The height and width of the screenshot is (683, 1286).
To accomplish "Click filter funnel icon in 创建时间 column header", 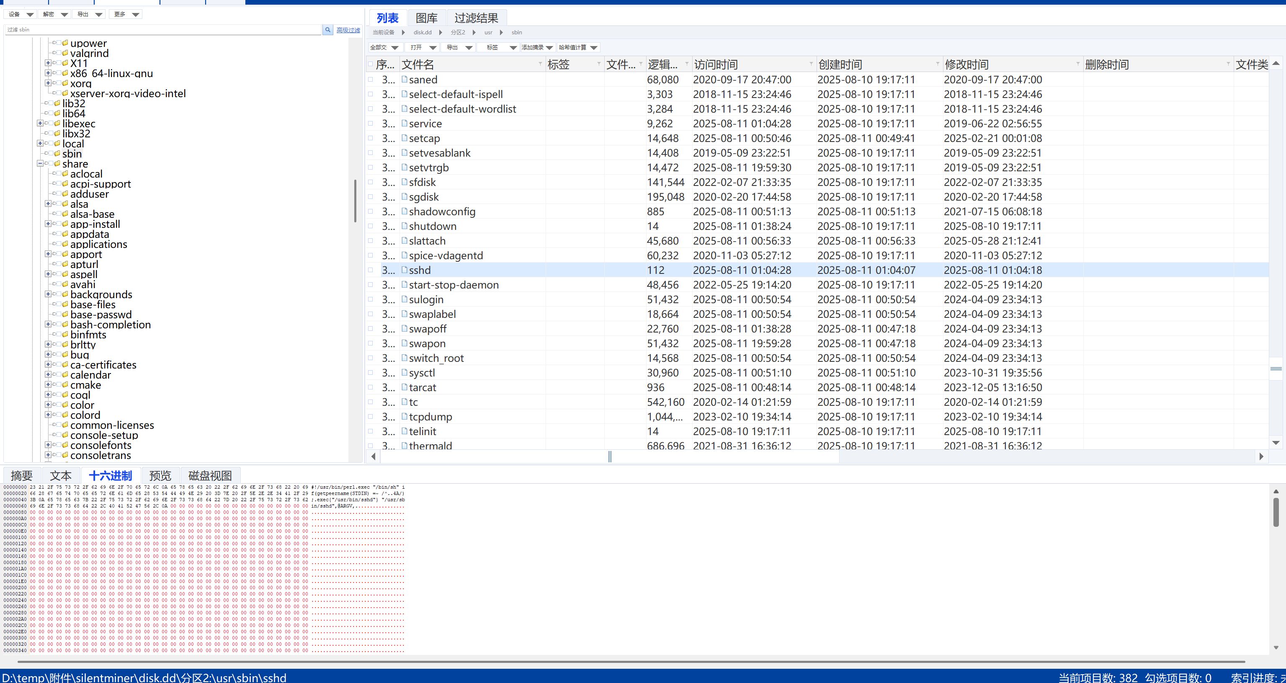I will 937,64.
